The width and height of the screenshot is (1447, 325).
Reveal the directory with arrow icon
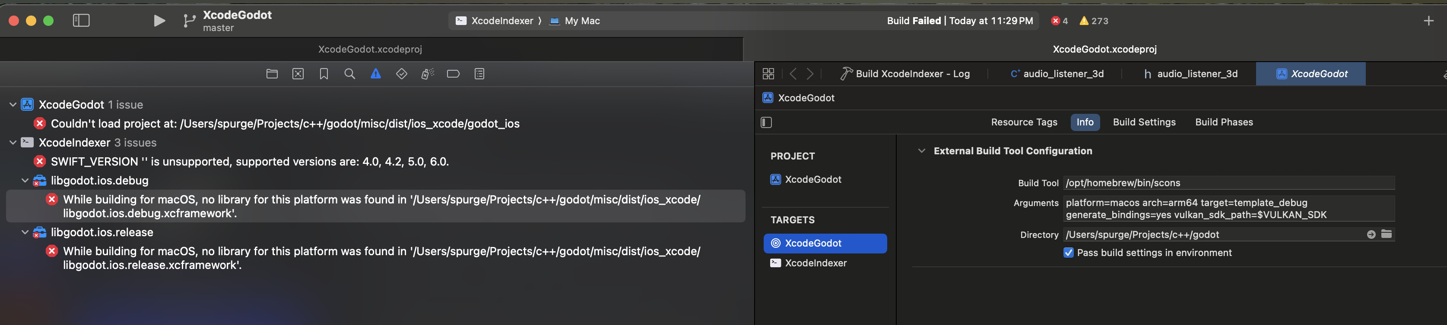[x=1371, y=235]
